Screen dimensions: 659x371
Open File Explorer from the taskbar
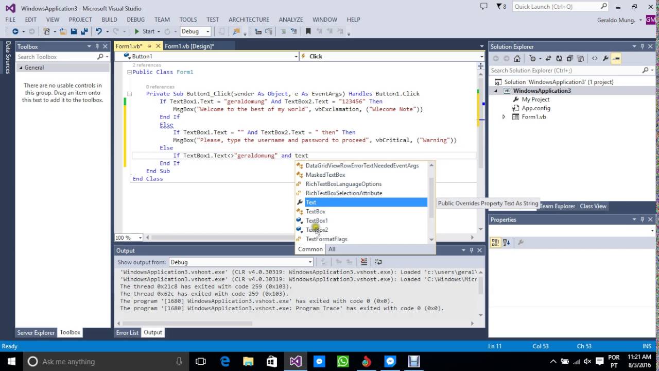(248, 361)
